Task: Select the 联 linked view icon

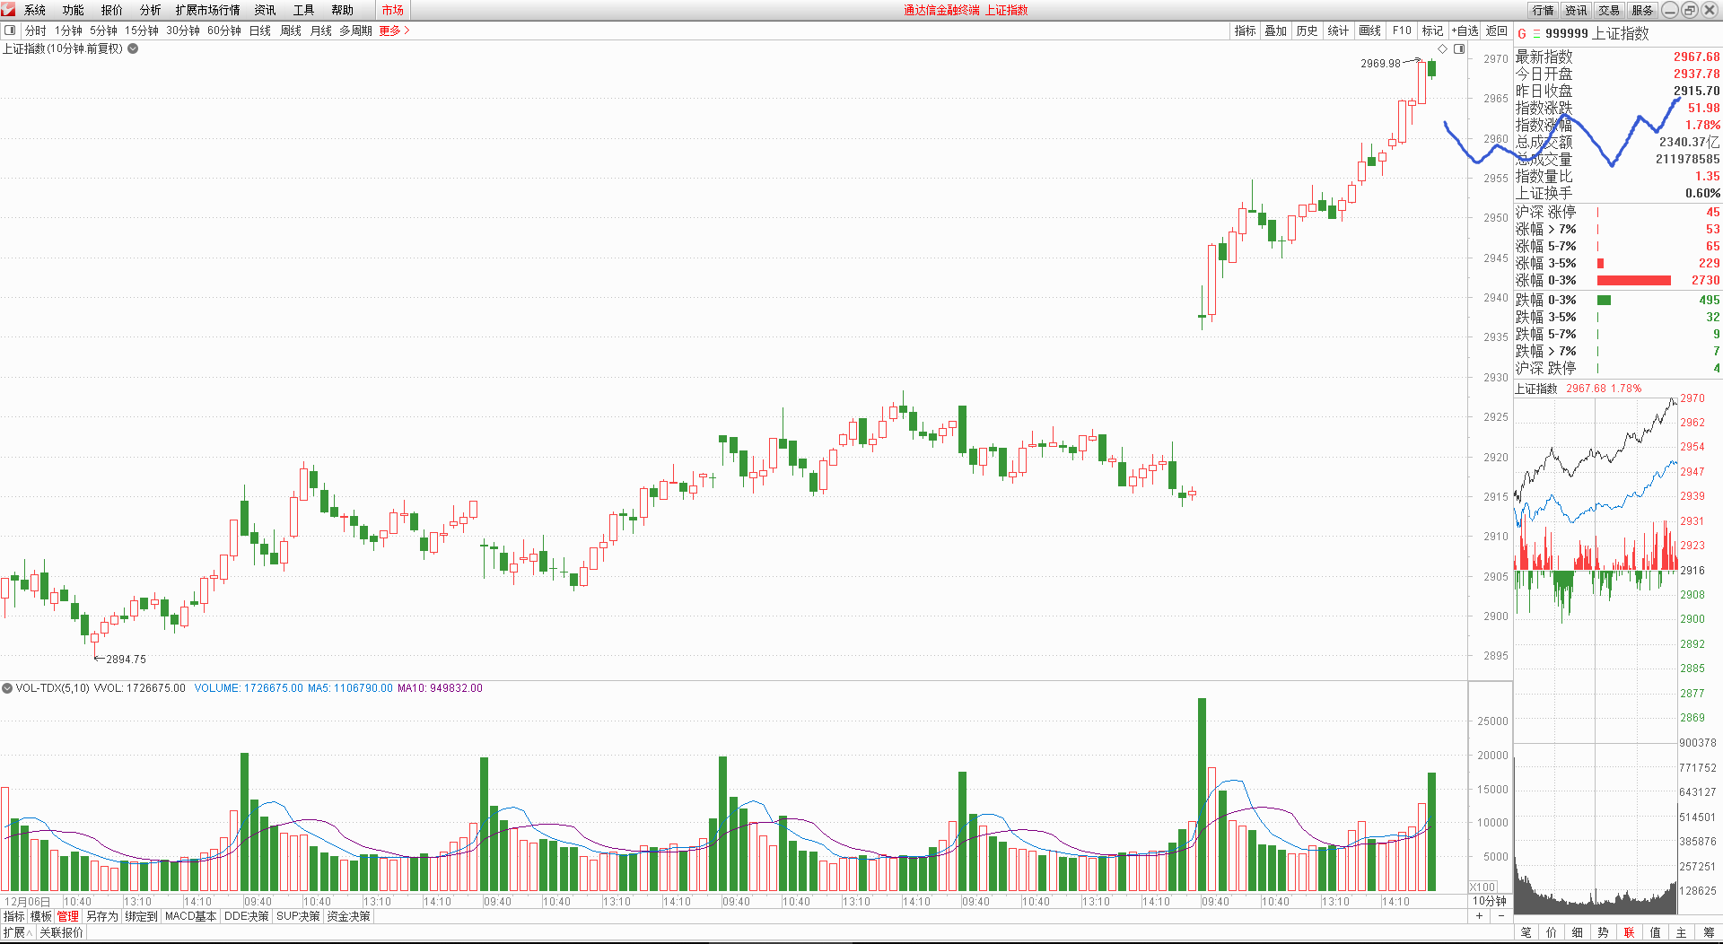Action: tap(1629, 933)
